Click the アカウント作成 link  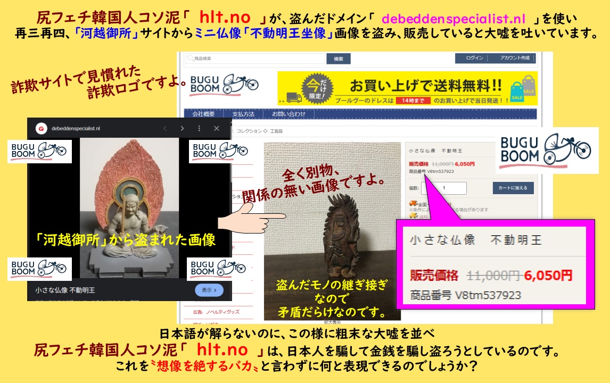[515, 58]
